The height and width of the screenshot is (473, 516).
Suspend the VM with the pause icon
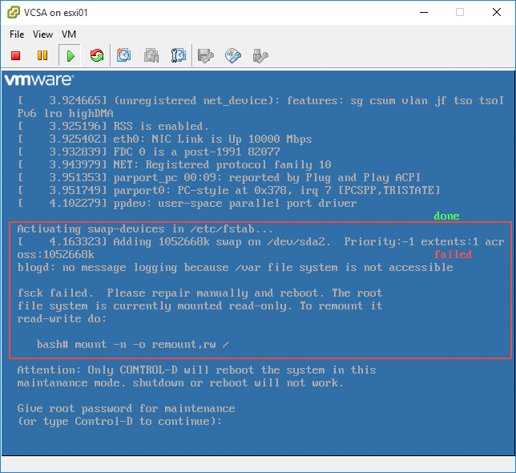pos(42,55)
